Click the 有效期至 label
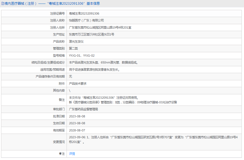This screenshot has width=244, height=160. (59, 130)
